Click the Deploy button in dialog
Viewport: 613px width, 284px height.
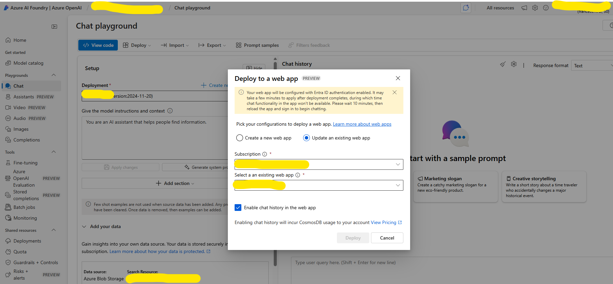[x=353, y=238]
